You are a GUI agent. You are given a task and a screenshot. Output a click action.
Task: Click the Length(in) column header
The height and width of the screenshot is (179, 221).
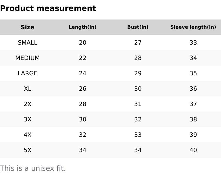(x=83, y=27)
